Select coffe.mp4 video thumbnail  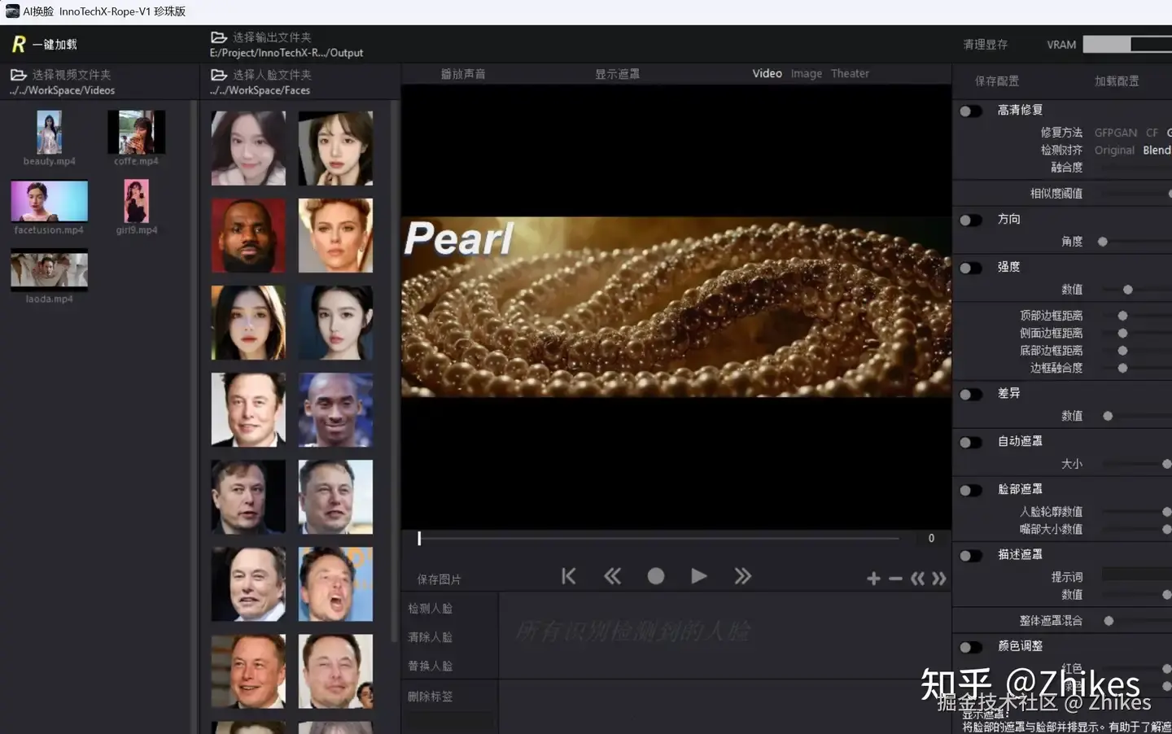tap(136, 133)
